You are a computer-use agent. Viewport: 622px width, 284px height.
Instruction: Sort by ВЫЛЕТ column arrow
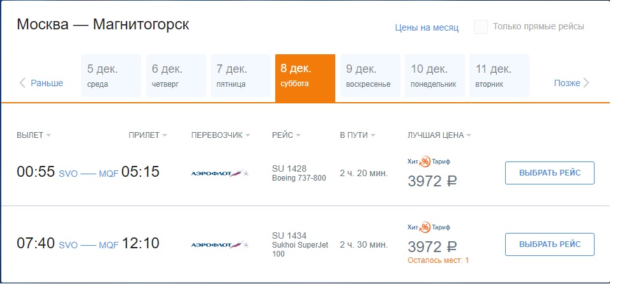(x=49, y=135)
